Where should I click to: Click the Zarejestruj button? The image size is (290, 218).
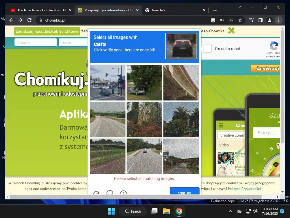tap(266, 68)
